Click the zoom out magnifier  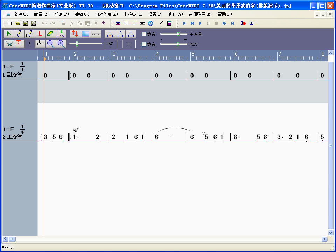[51, 44]
